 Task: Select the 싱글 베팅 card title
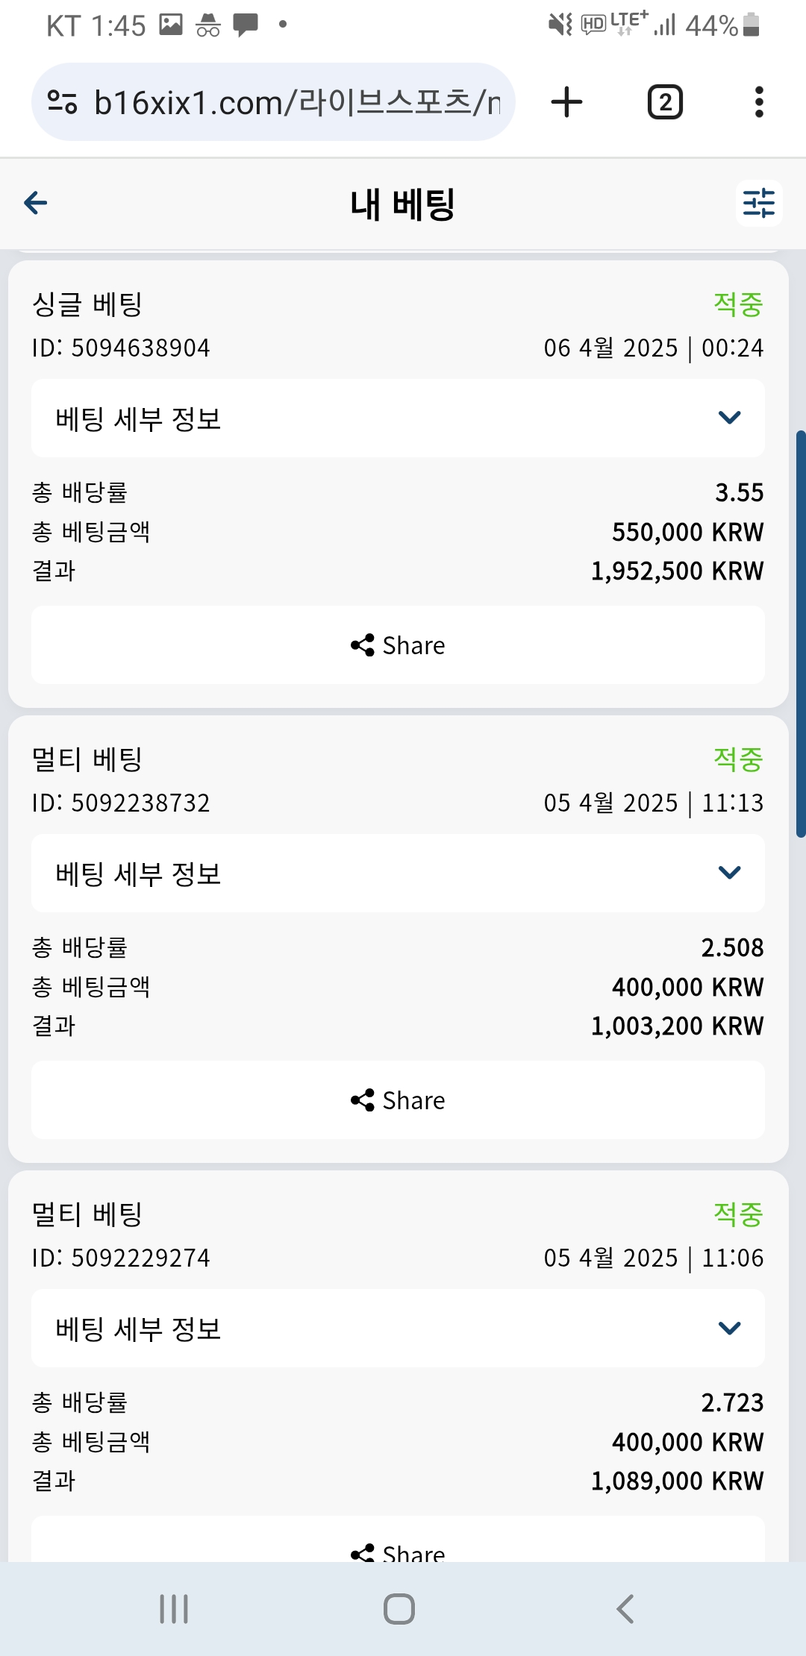point(87,304)
